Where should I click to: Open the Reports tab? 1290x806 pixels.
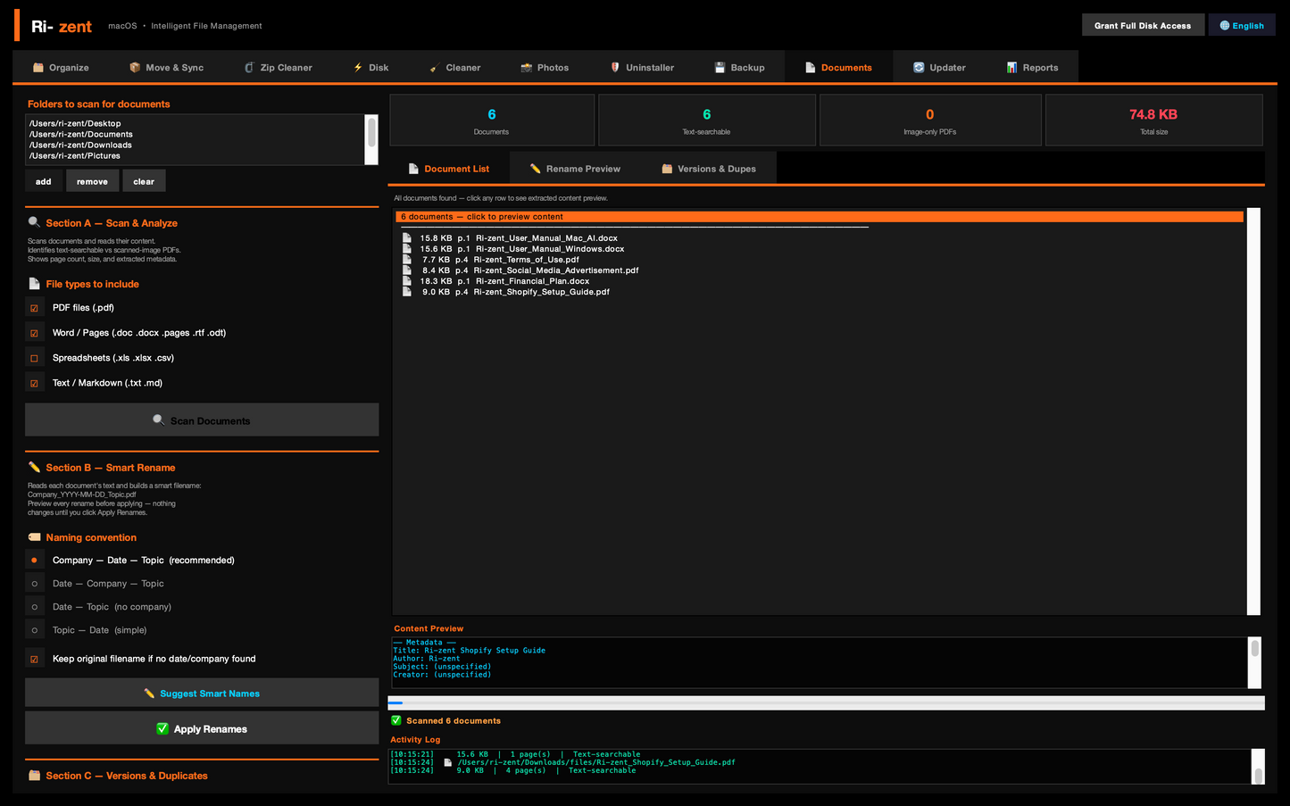(1032, 67)
